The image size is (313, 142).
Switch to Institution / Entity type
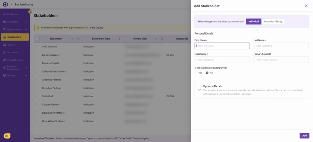(273, 21)
